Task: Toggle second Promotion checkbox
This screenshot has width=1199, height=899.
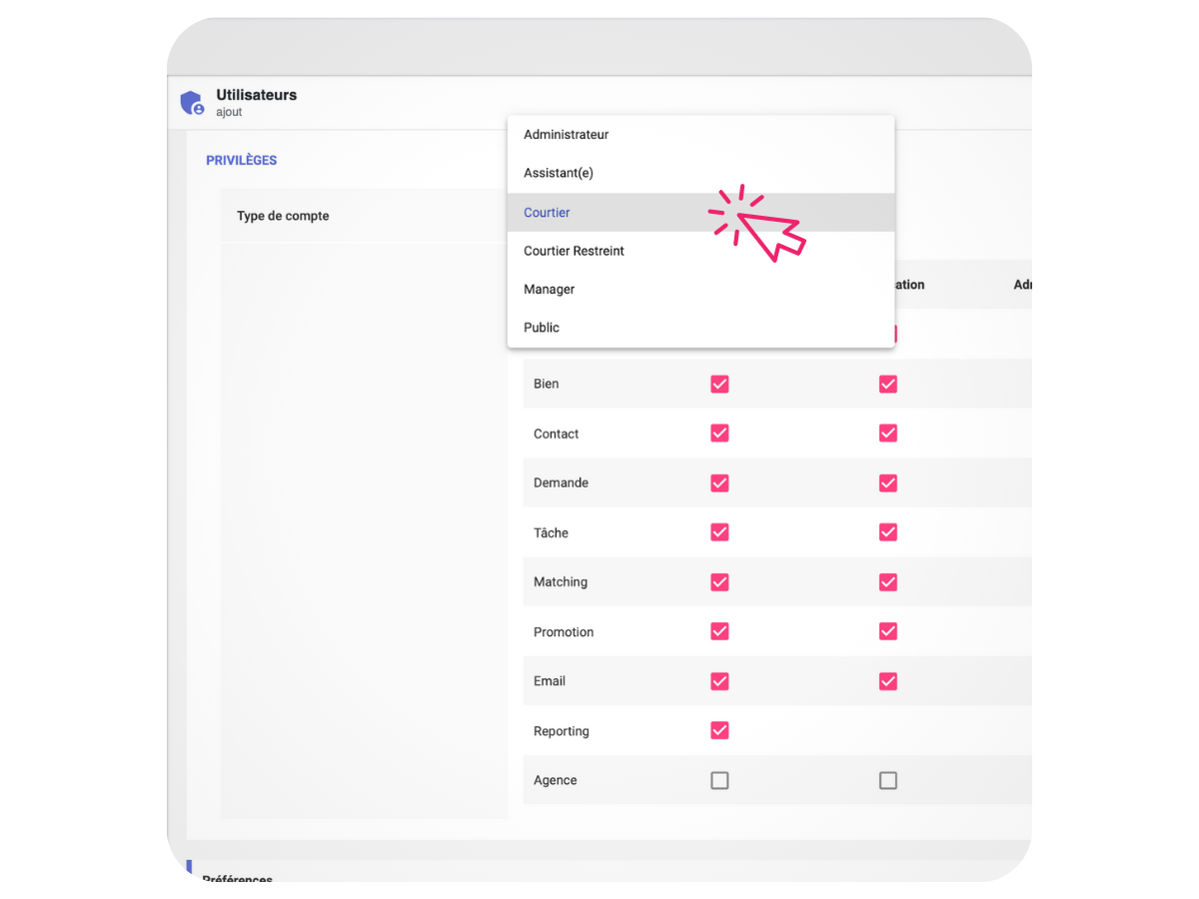Action: click(x=888, y=631)
